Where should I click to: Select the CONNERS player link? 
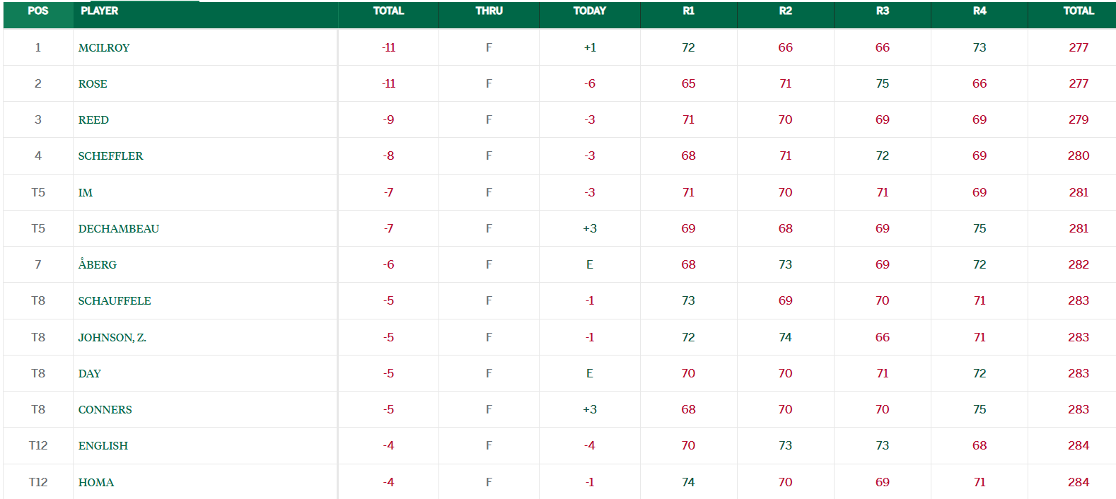(105, 409)
